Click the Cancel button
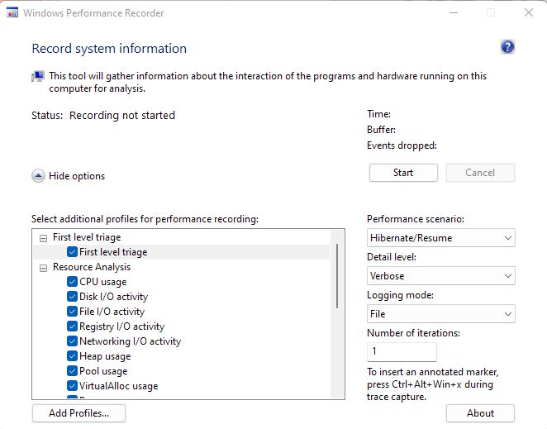Image resolution: width=547 pixels, height=429 pixels. [480, 173]
